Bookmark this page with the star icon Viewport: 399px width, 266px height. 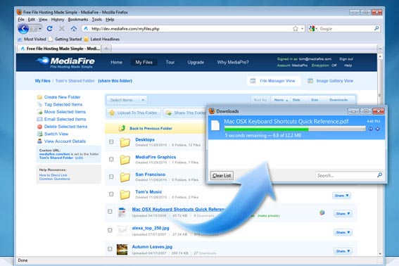(x=295, y=29)
